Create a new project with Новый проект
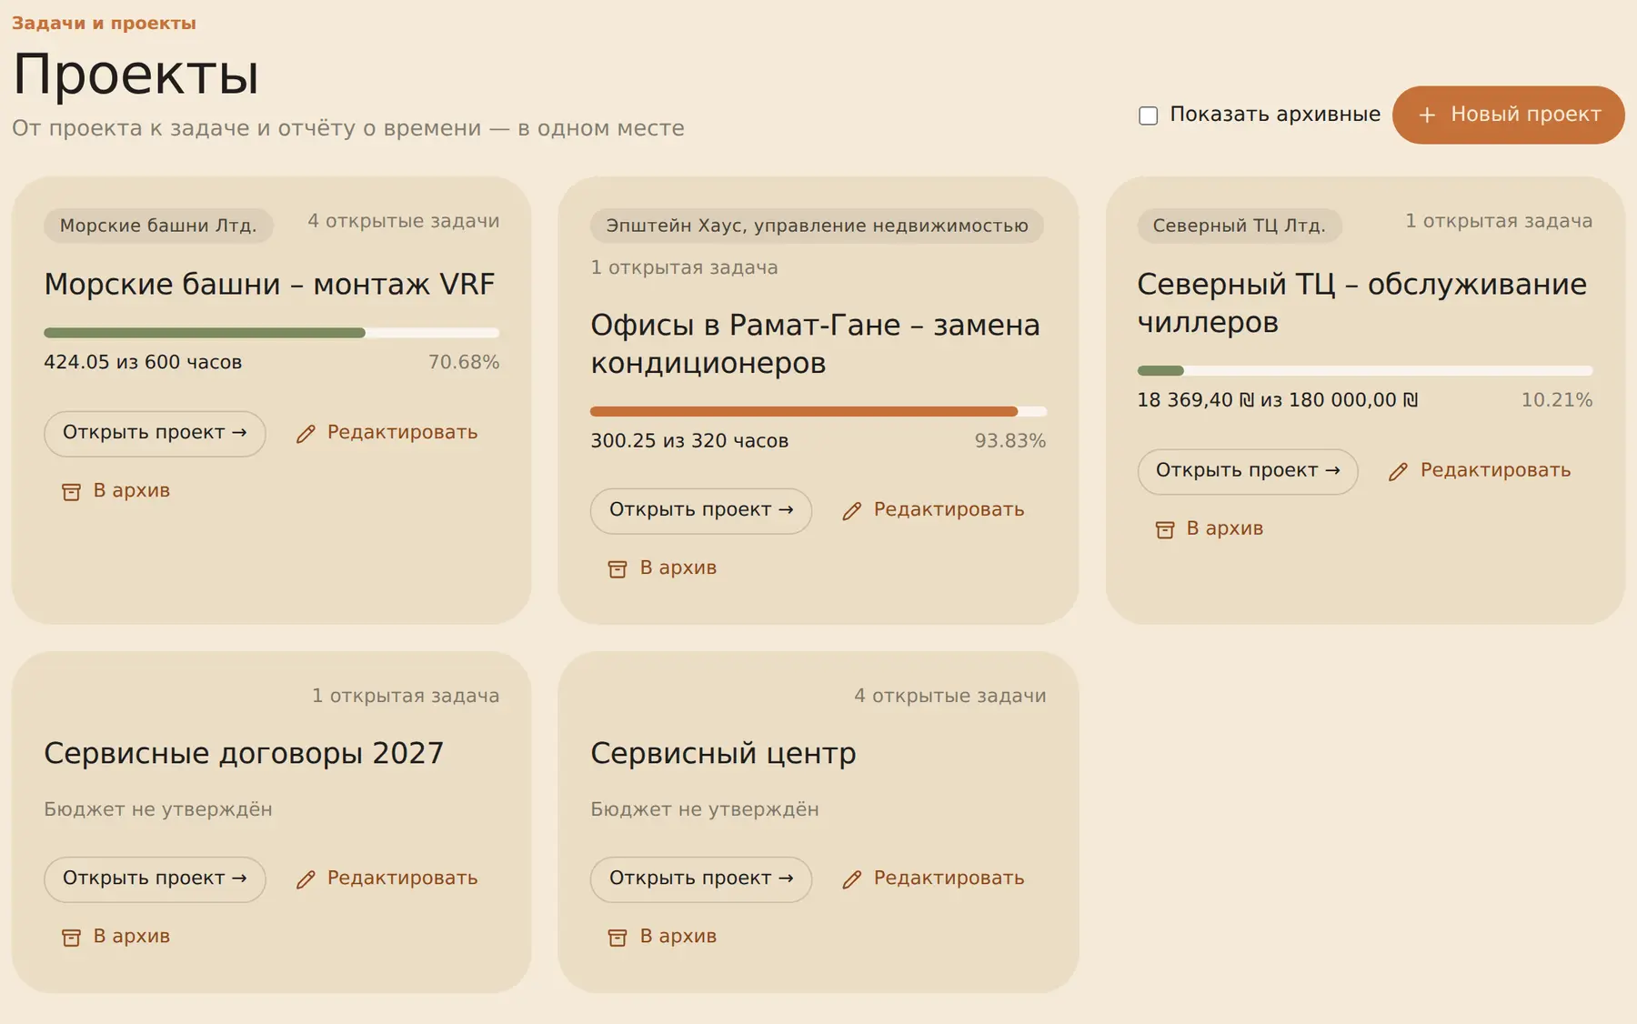Viewport: 1637px width, 1024px height. click(x=1508, y=115)
